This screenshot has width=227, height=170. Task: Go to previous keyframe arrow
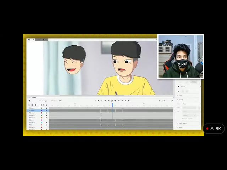click(95, 101)
